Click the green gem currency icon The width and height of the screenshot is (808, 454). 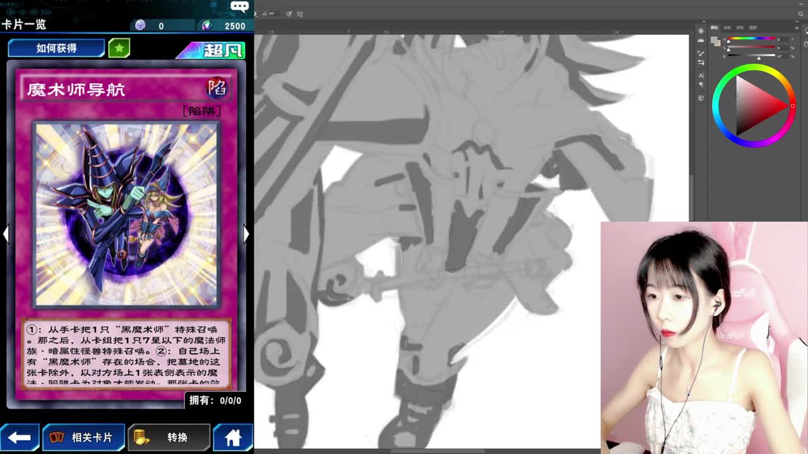206,25
